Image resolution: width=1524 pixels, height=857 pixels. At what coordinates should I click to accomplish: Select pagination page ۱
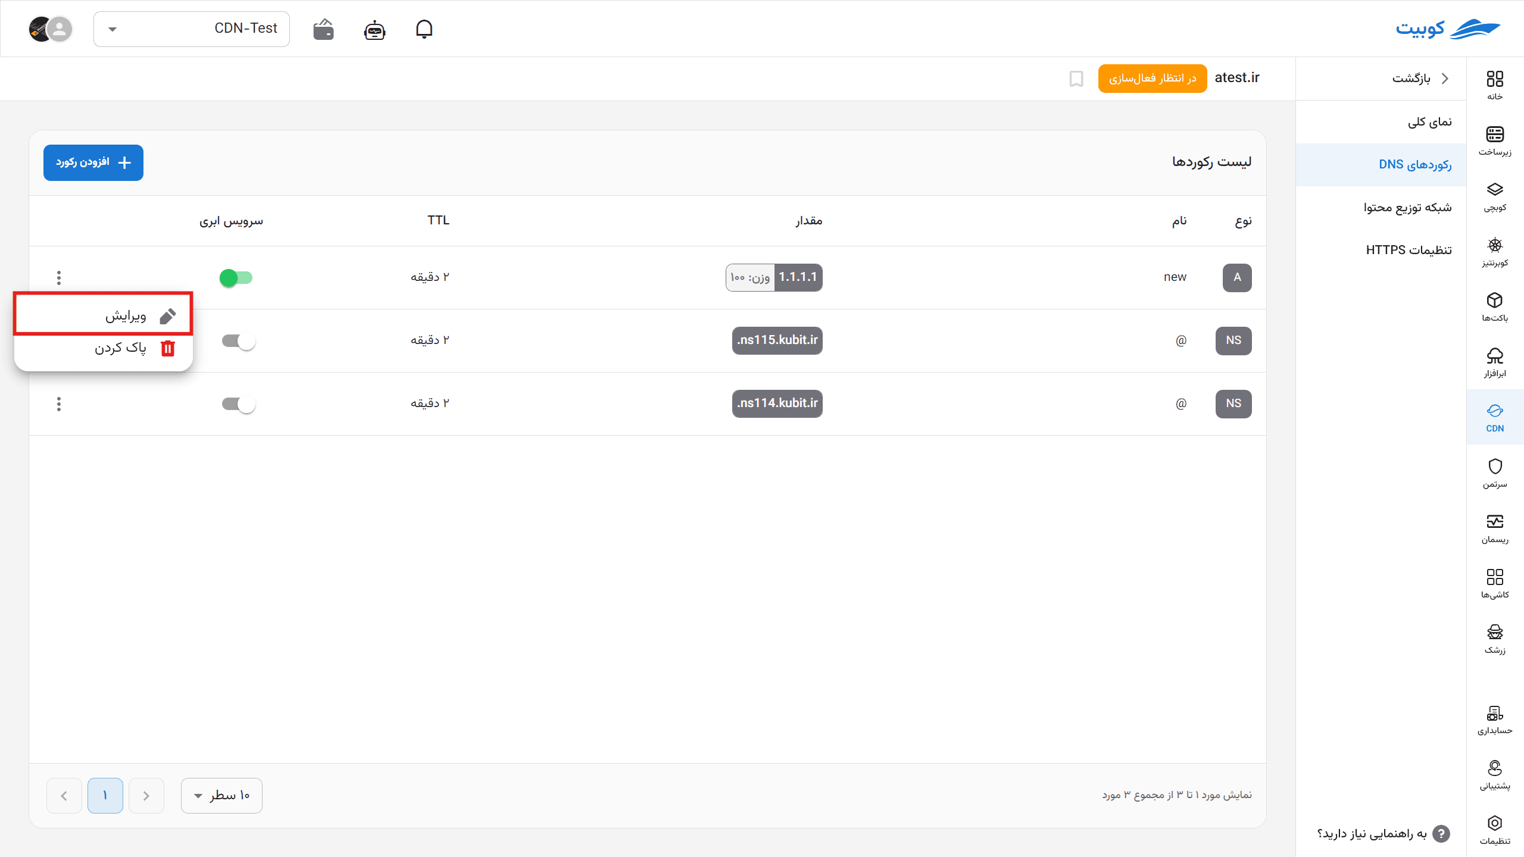[x=105, y=795]
